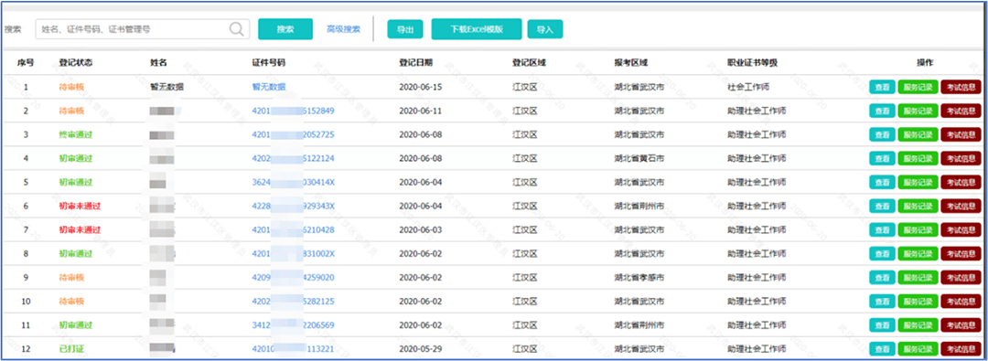
Task: Click 待审核 status in row 1
Action: click(71, 87)
